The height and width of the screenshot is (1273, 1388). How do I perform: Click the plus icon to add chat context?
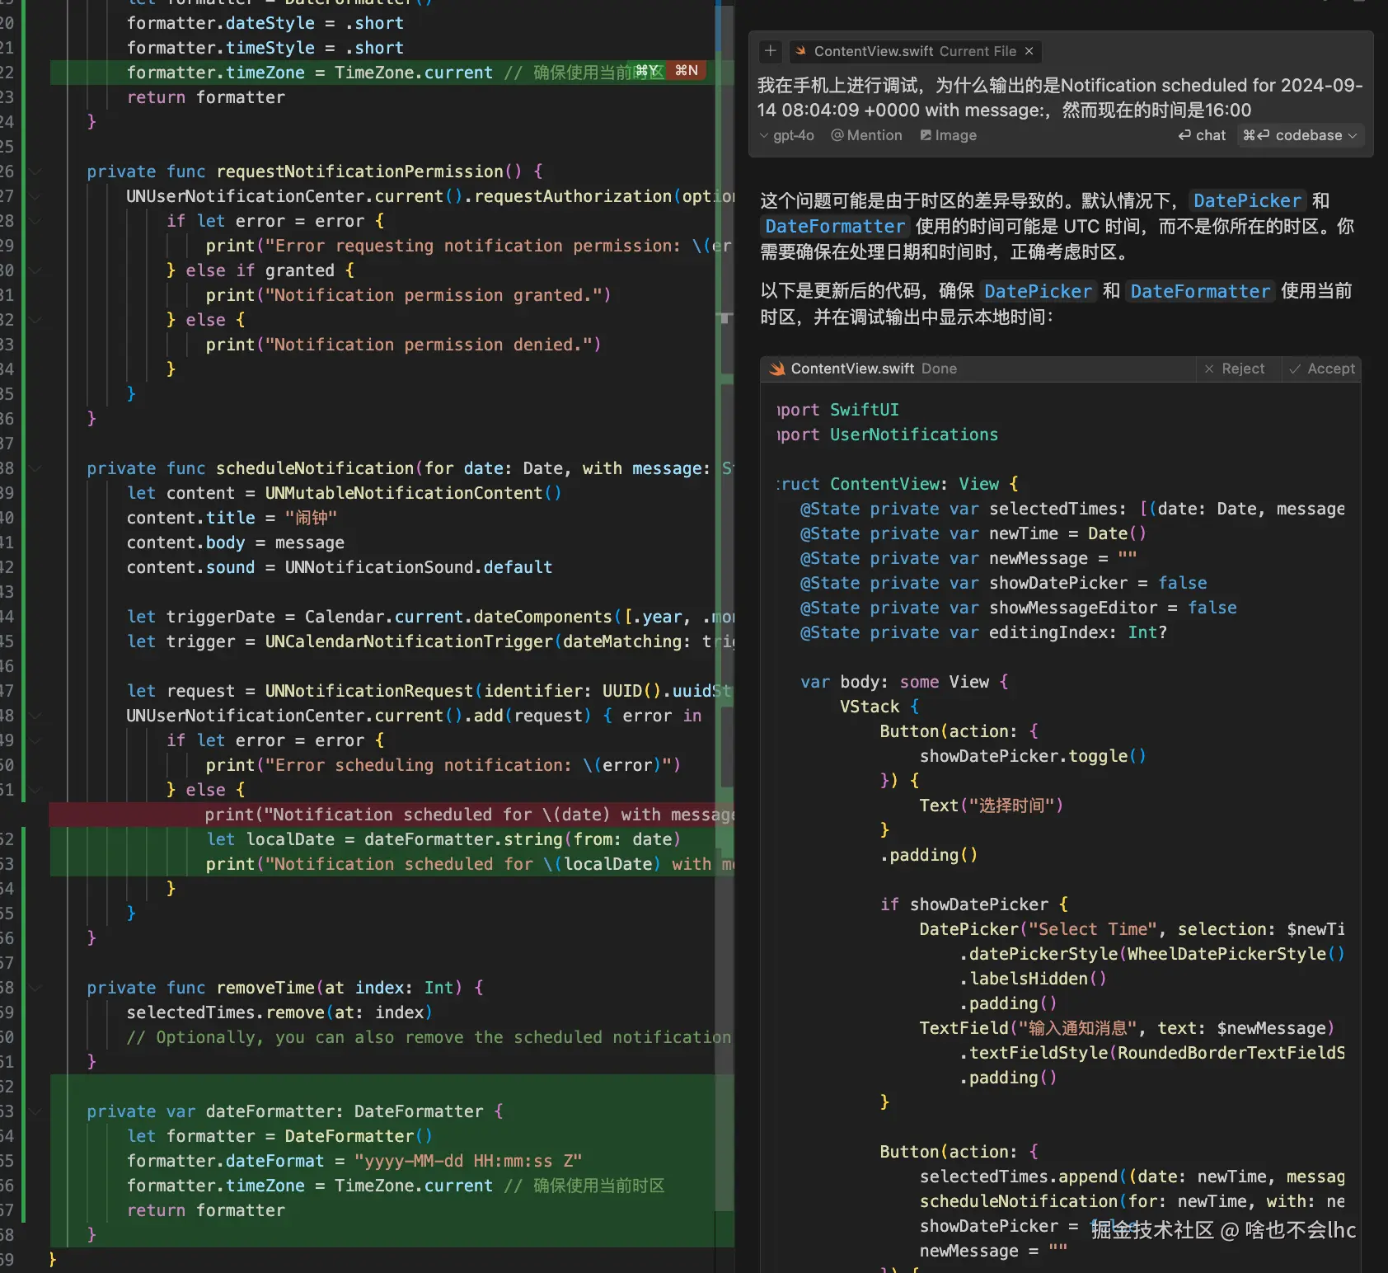771,51
